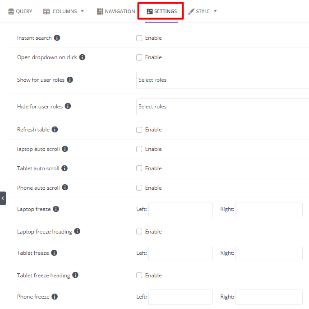This screenshot has width=309, height=309.
Task: Expand the Style tab dropdown arrow
Action: (215, 11)
